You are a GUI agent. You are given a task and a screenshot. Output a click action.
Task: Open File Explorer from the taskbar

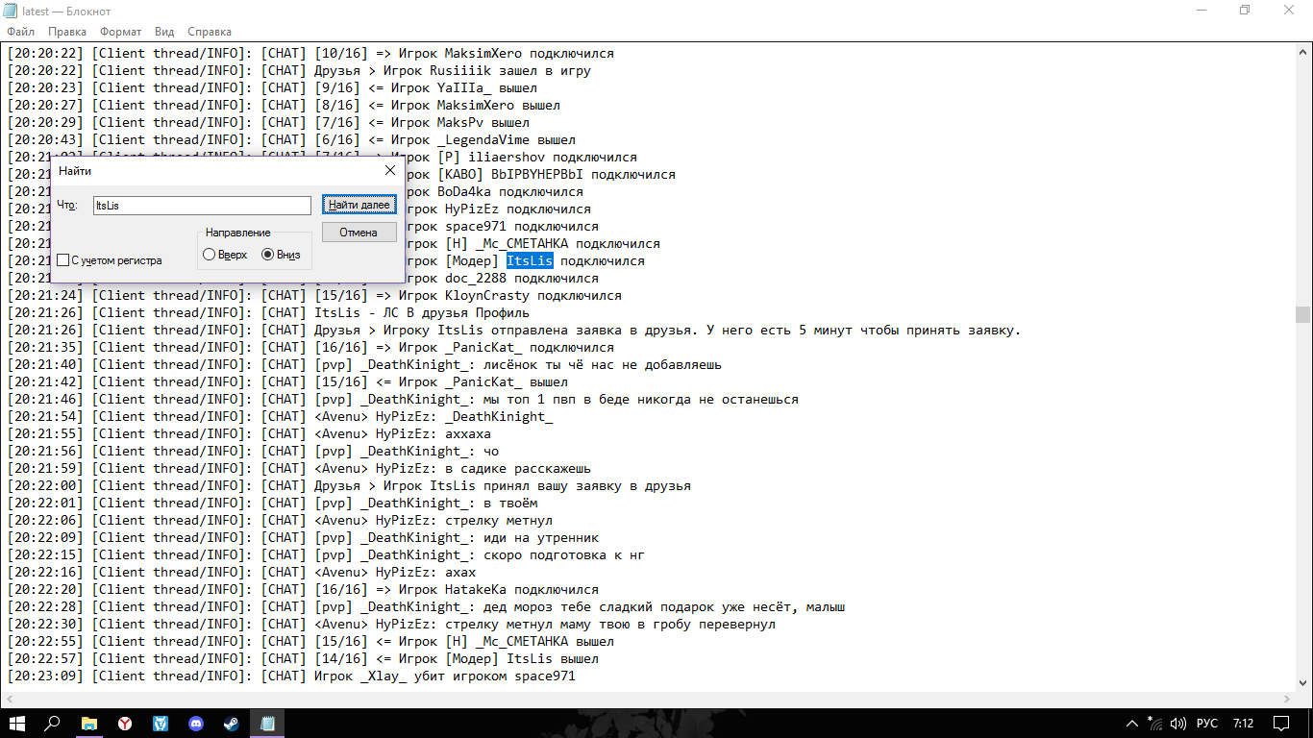click(x=88, y=723)
